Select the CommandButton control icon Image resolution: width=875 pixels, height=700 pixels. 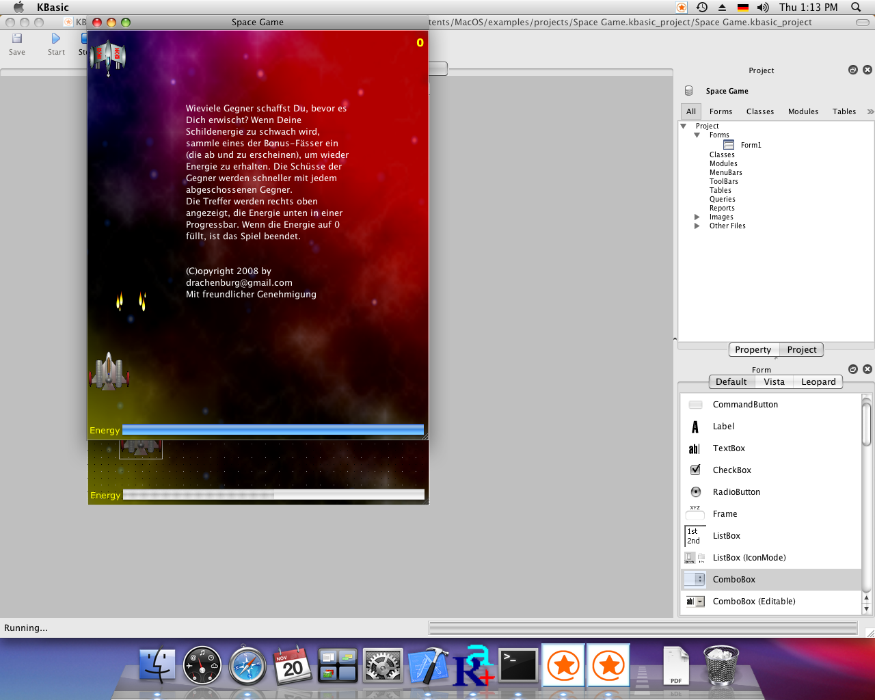(695, 405)
